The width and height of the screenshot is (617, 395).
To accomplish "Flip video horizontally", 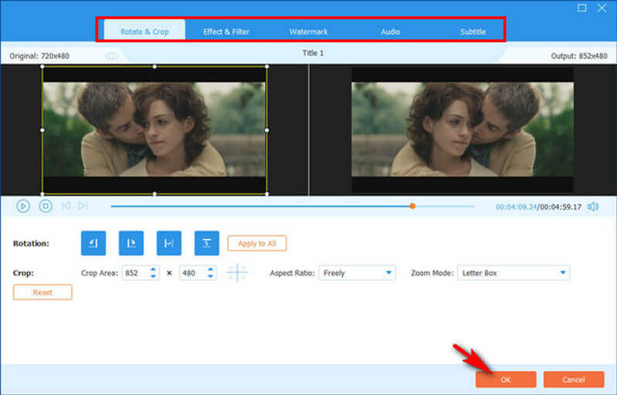I will tap(169, 243).
